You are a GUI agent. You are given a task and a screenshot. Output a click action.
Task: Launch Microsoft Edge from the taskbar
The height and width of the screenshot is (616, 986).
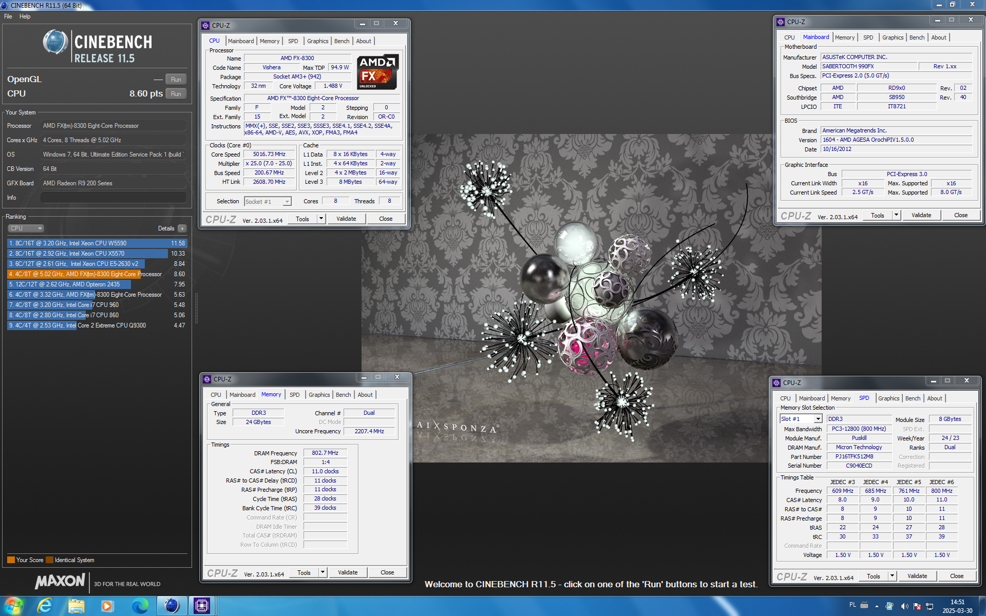point(139,606)
